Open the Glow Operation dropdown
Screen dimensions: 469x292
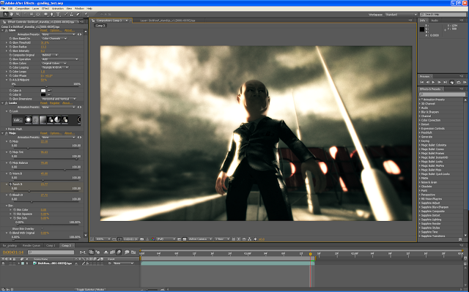[x=59, y=59]
